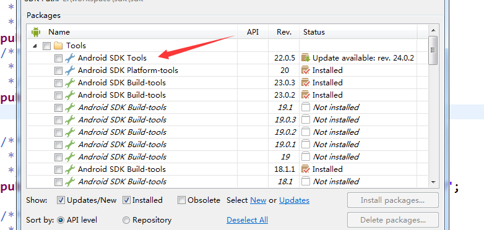Select the Android SDK Platform-tools row text
The height and width of the screenshot is (230, 484).
(128, 70)
